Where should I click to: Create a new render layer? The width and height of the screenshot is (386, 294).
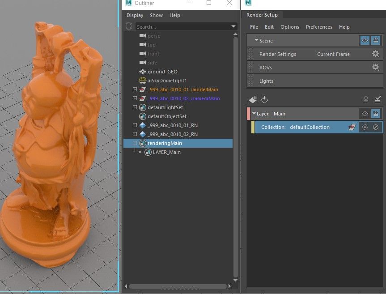253,99
